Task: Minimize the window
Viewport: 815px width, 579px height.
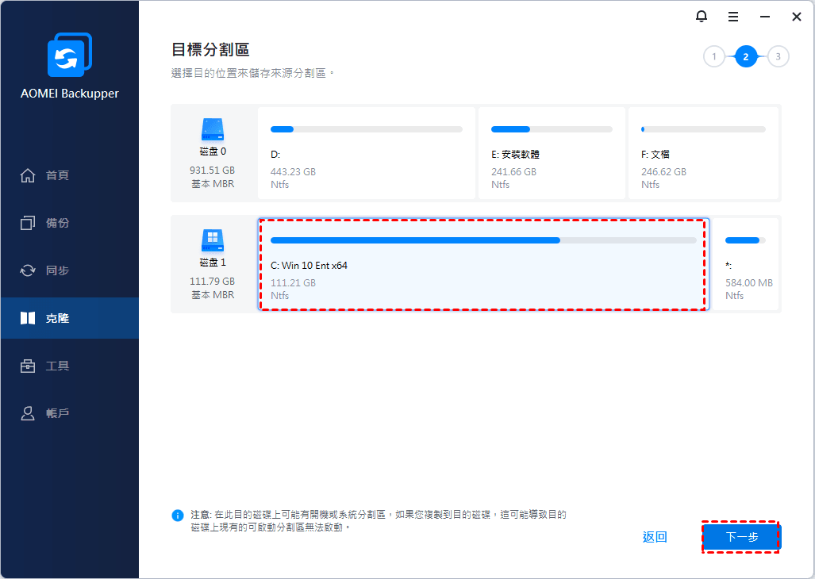Action: tap(764, 17)
